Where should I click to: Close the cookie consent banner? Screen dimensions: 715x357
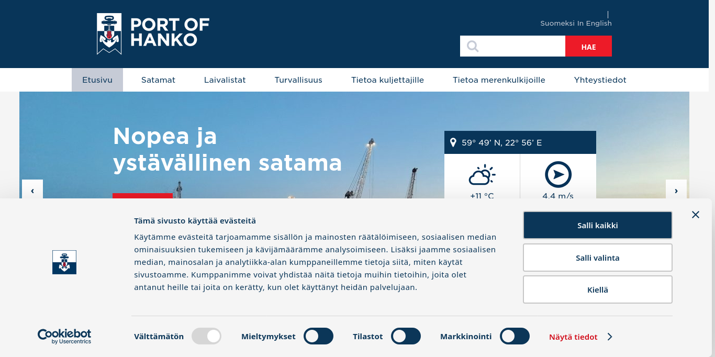point(695,215)
